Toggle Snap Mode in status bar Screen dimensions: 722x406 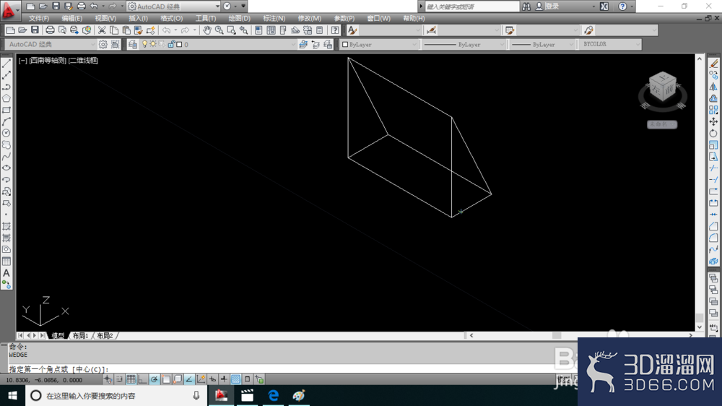coord(119,380)
